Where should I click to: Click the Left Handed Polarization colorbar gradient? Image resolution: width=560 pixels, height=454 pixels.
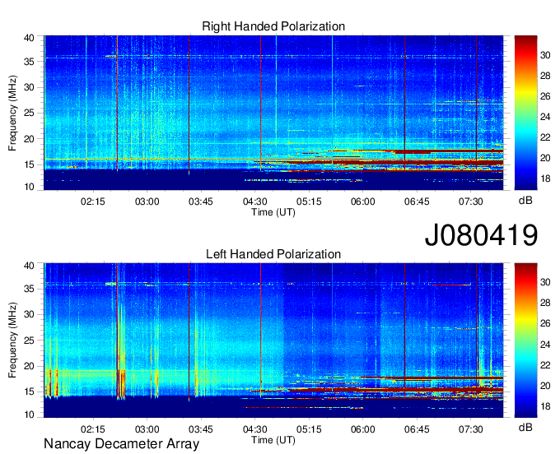pos(525,340)
